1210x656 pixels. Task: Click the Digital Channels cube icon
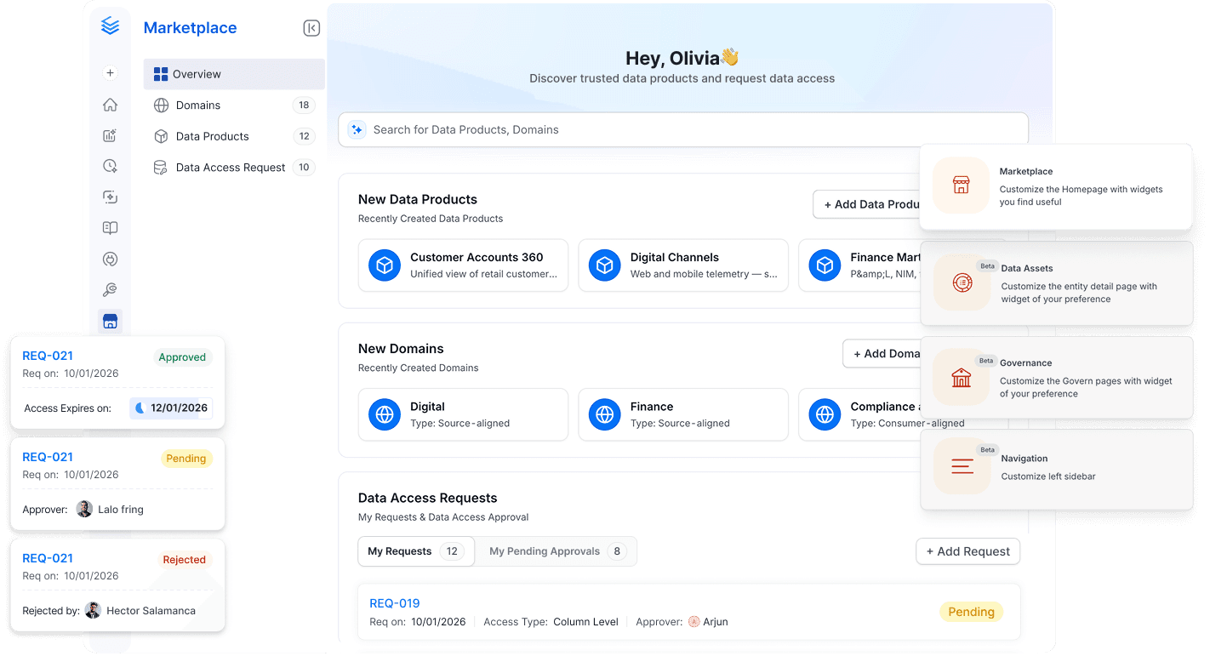(x=605, y=265)
